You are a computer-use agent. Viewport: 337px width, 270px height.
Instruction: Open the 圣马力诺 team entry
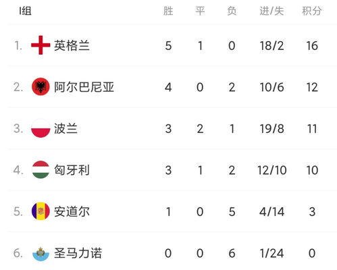point(78,253)
